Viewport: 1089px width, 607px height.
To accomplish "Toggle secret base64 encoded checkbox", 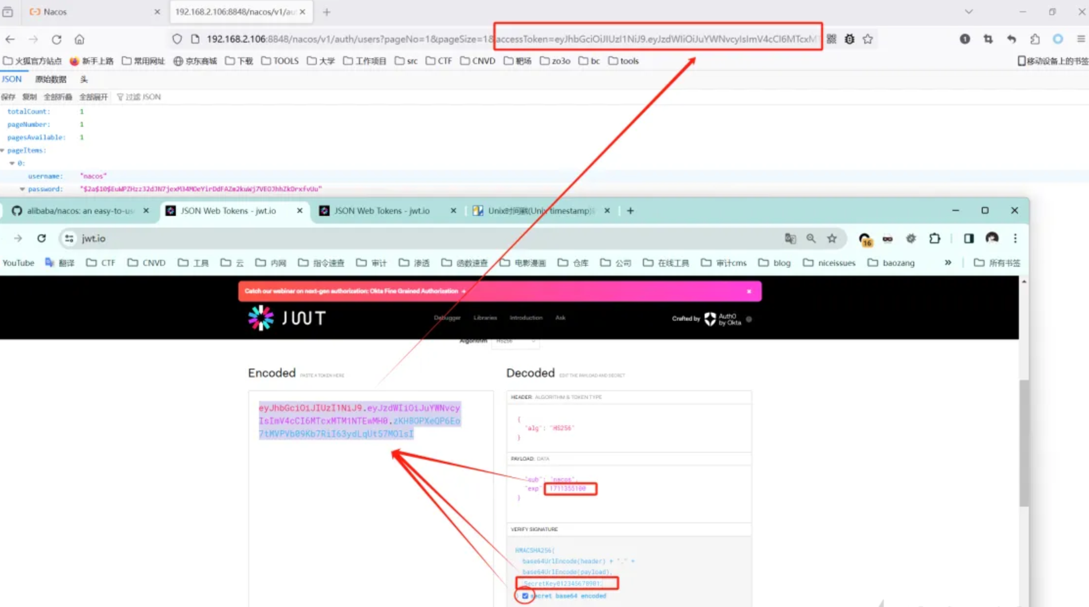I will pyautogui.click(x=525, y=596).
